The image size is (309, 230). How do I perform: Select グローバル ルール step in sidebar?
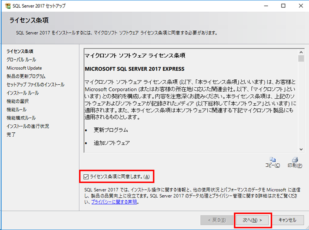click(x=21, y=60)
